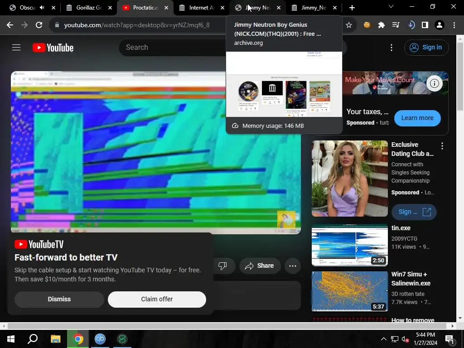Screen dimensions: 464x348
Task: Share the video
Action: [x=259, y=266]
